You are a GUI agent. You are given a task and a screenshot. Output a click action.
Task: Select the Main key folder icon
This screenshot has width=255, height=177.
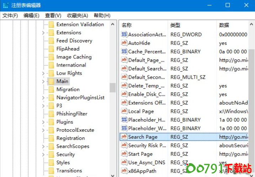(x=51, y=81)
